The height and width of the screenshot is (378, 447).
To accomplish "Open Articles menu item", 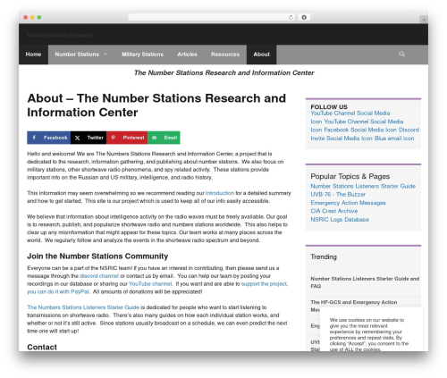I will click(187, 55).
